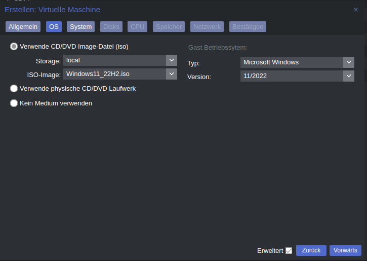
Task: Open the Bestätigen tab
Action: pos(248,27)
